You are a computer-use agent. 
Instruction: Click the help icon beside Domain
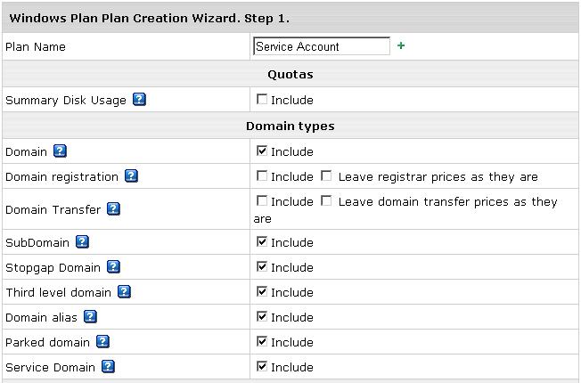60,151
